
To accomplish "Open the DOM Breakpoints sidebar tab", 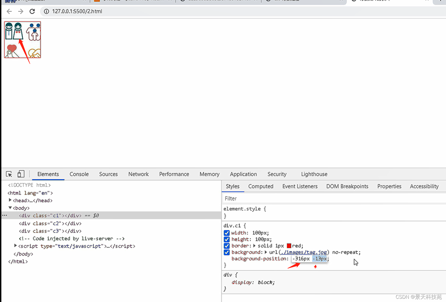I will coord(347,186).
